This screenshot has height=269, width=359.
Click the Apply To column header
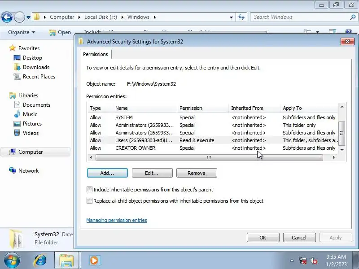tap(309, 108)
